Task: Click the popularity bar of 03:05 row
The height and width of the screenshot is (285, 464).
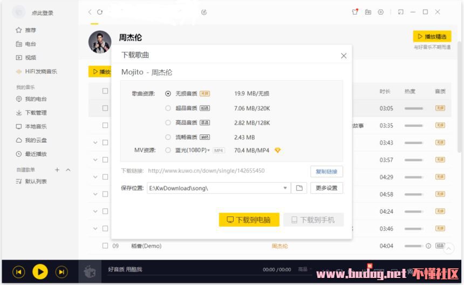Action: point(414,108)
